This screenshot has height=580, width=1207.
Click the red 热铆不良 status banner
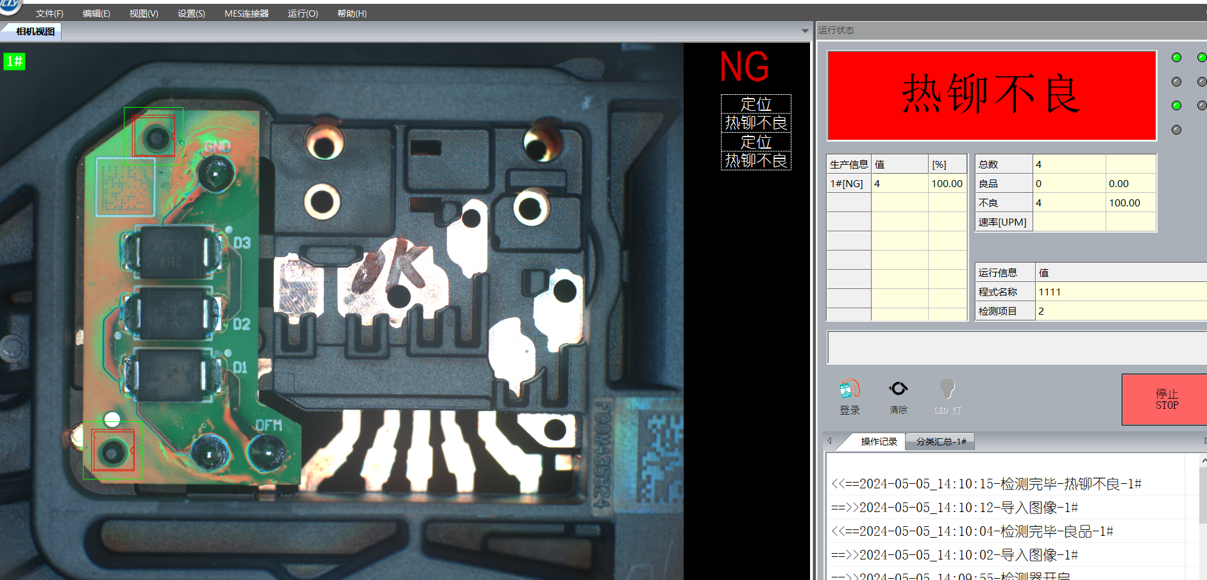click(992, 95)
